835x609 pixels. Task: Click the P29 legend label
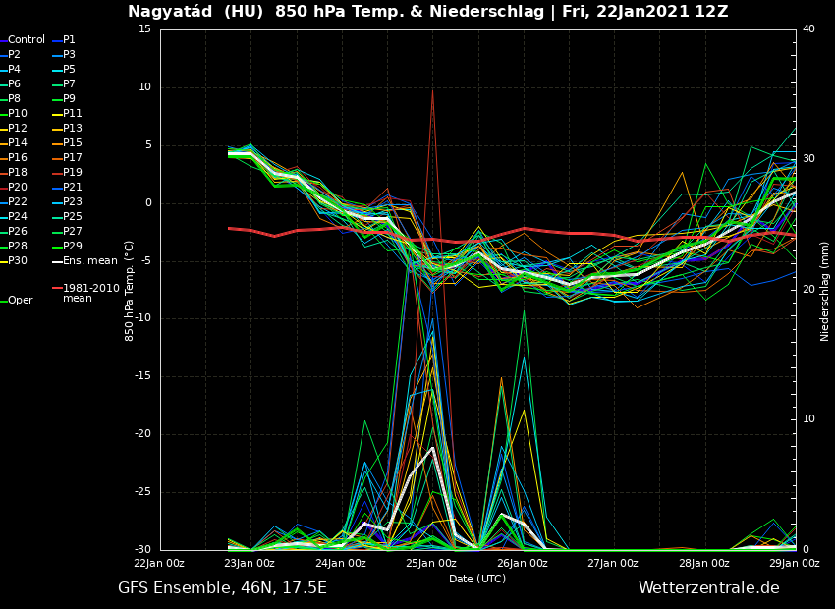pyautogui.click(x=72, y=247)
